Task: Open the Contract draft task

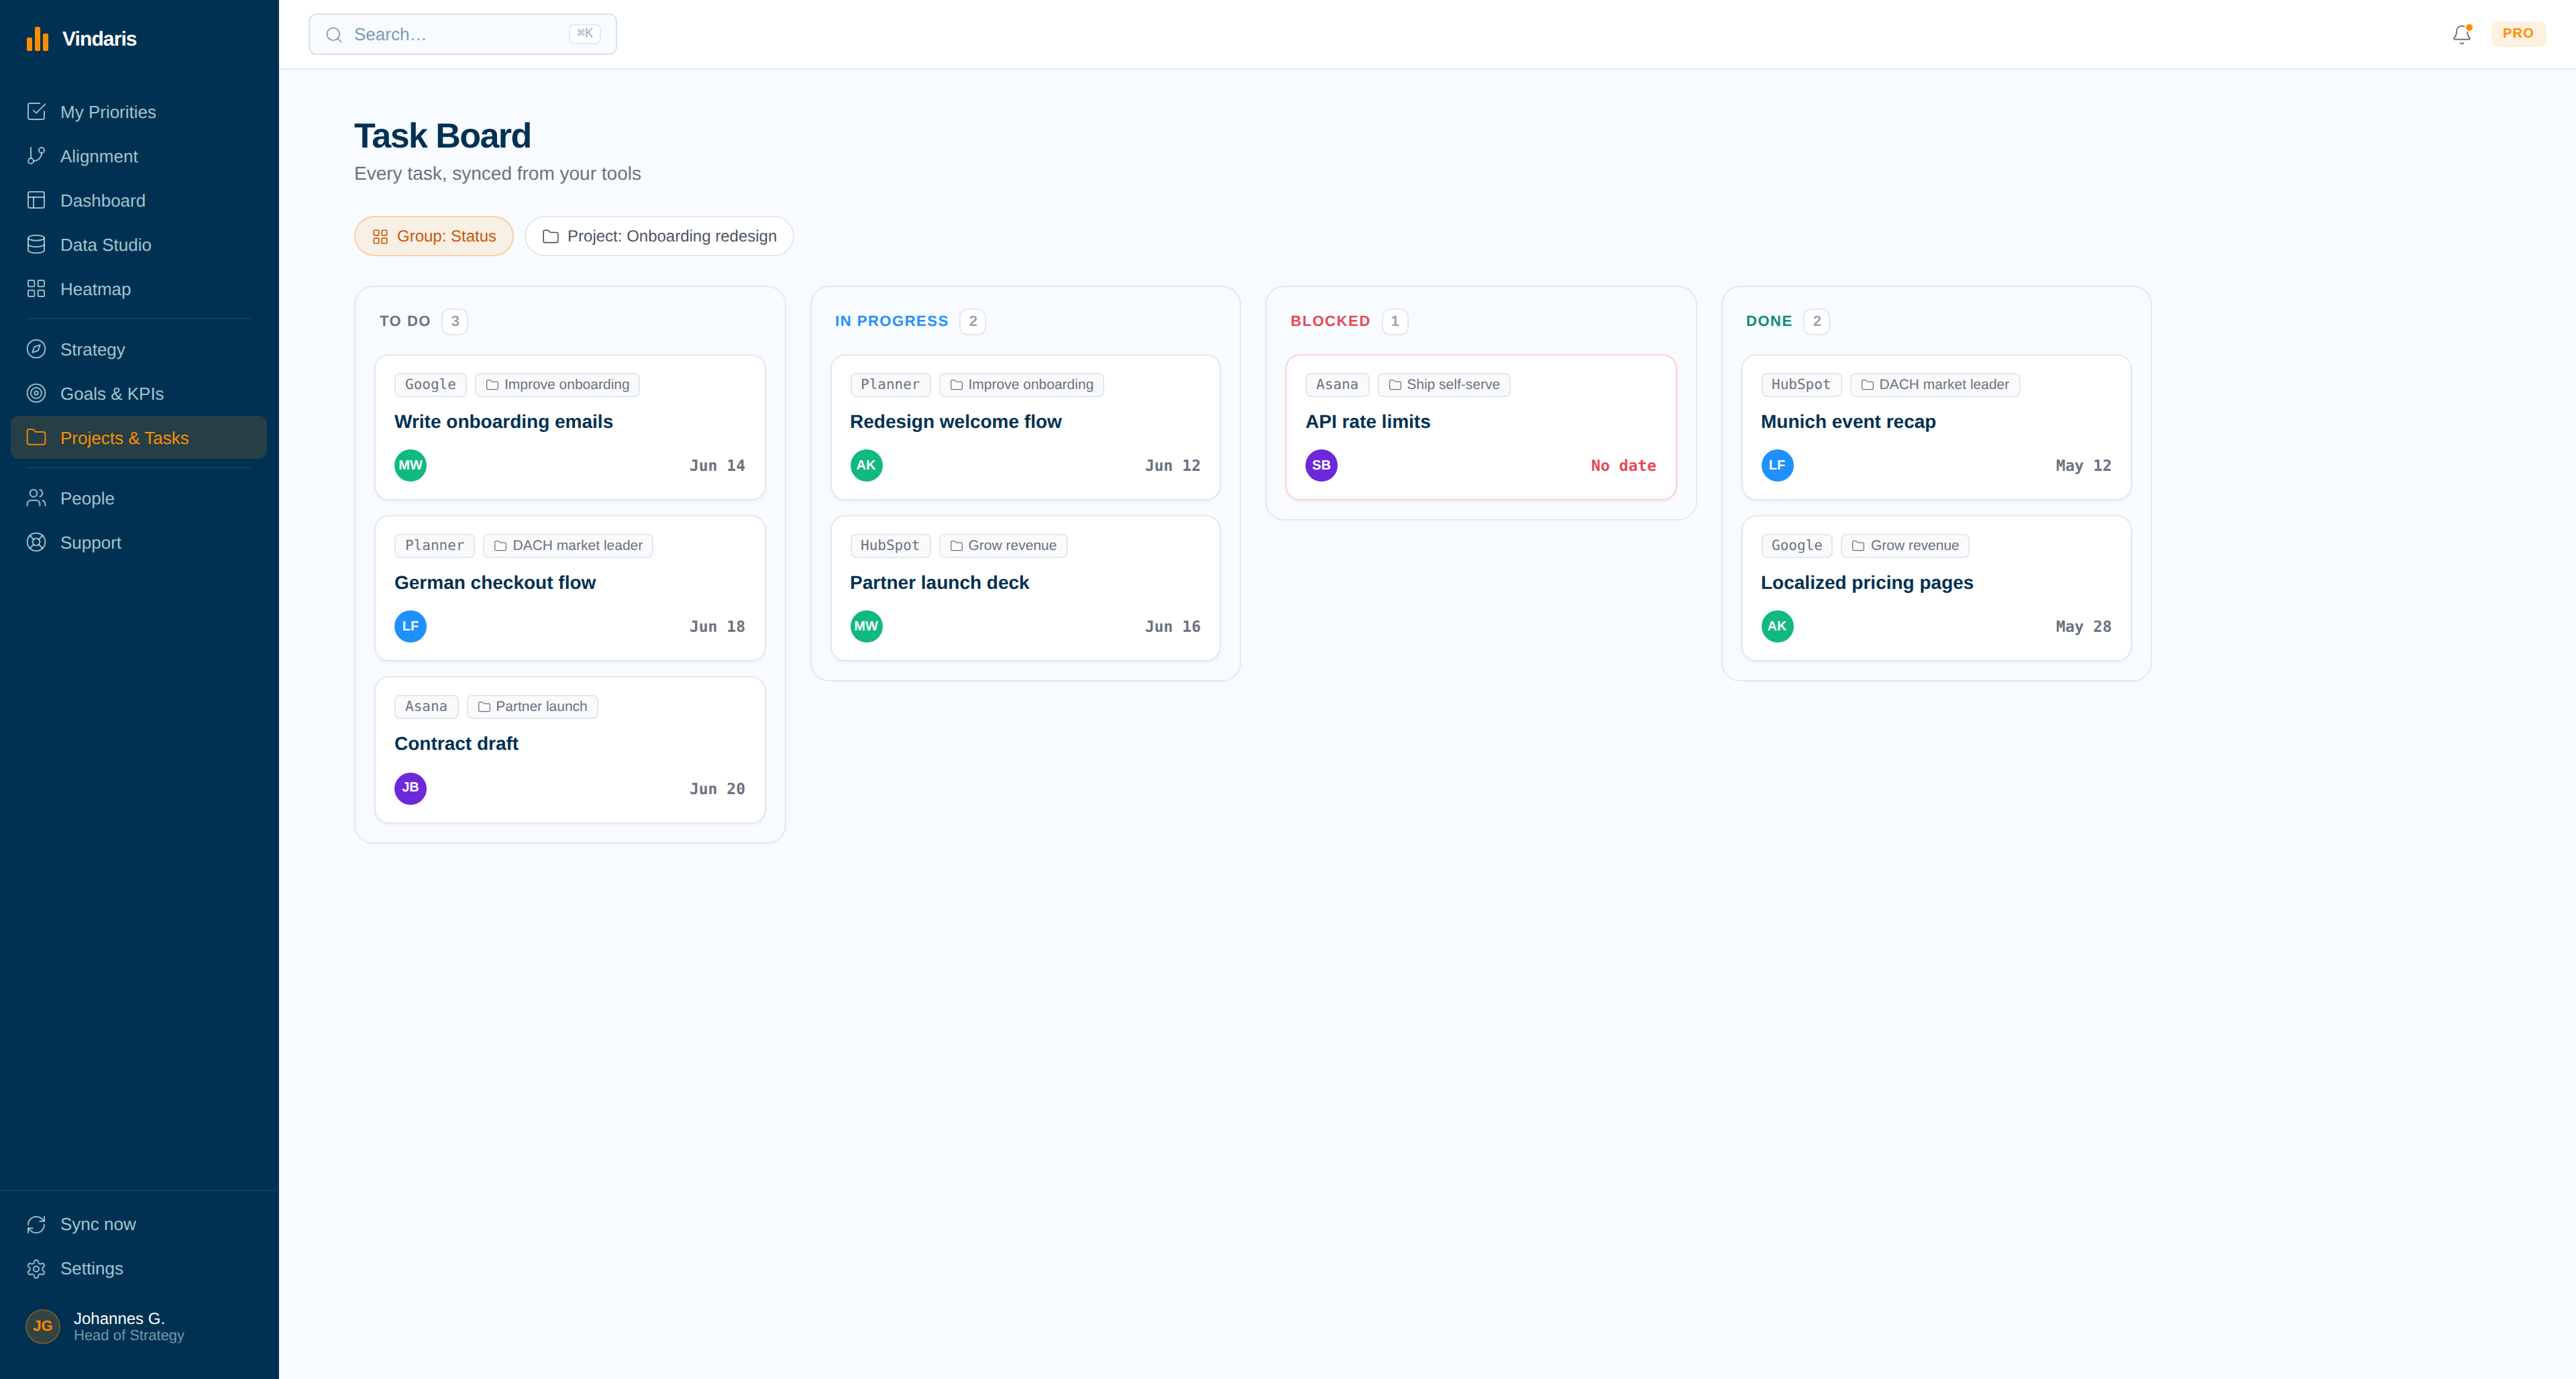Action: point(570,750)
